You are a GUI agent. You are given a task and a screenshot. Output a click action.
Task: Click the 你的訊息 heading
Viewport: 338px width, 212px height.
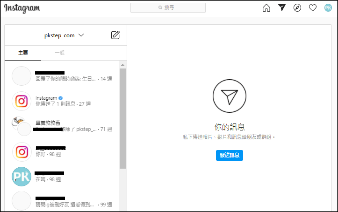230,127
